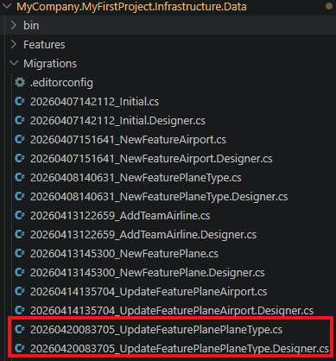Click C# icon beside 20260407142112_Initial.cs
This screenshot has width=336, height=361.
(20, 102)
